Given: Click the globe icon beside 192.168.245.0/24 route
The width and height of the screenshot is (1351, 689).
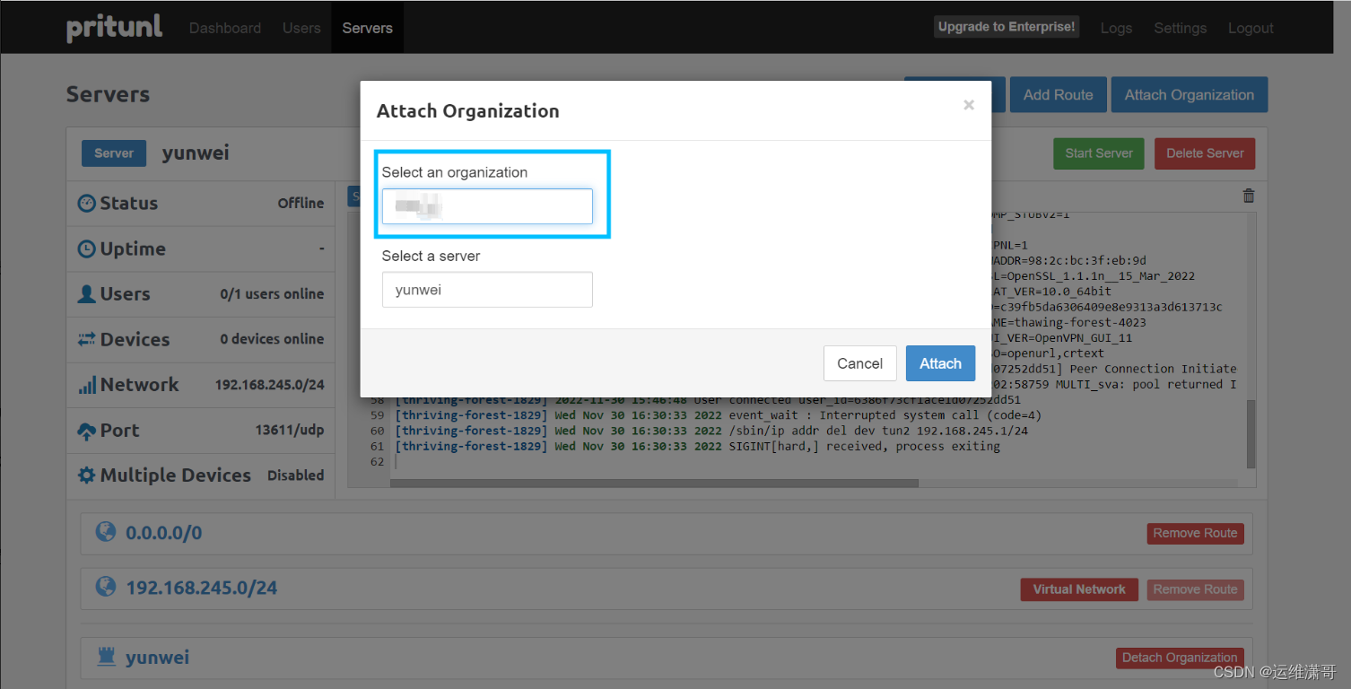Looking at the screenshot, I should click(106, 587).
